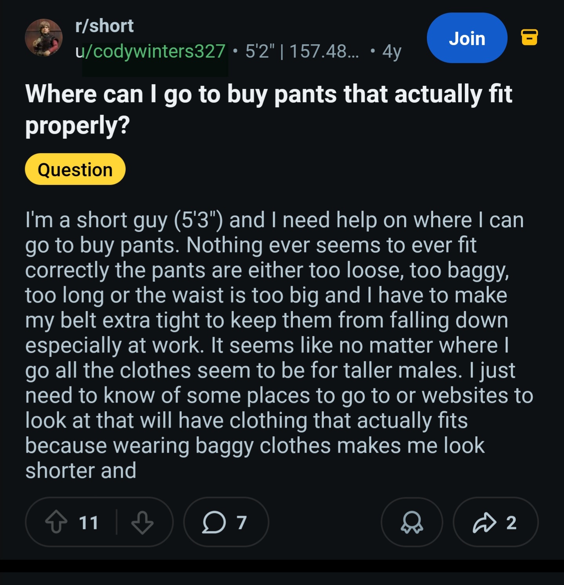Tap the body line starting "I'm a short guy"

[274, 220]
